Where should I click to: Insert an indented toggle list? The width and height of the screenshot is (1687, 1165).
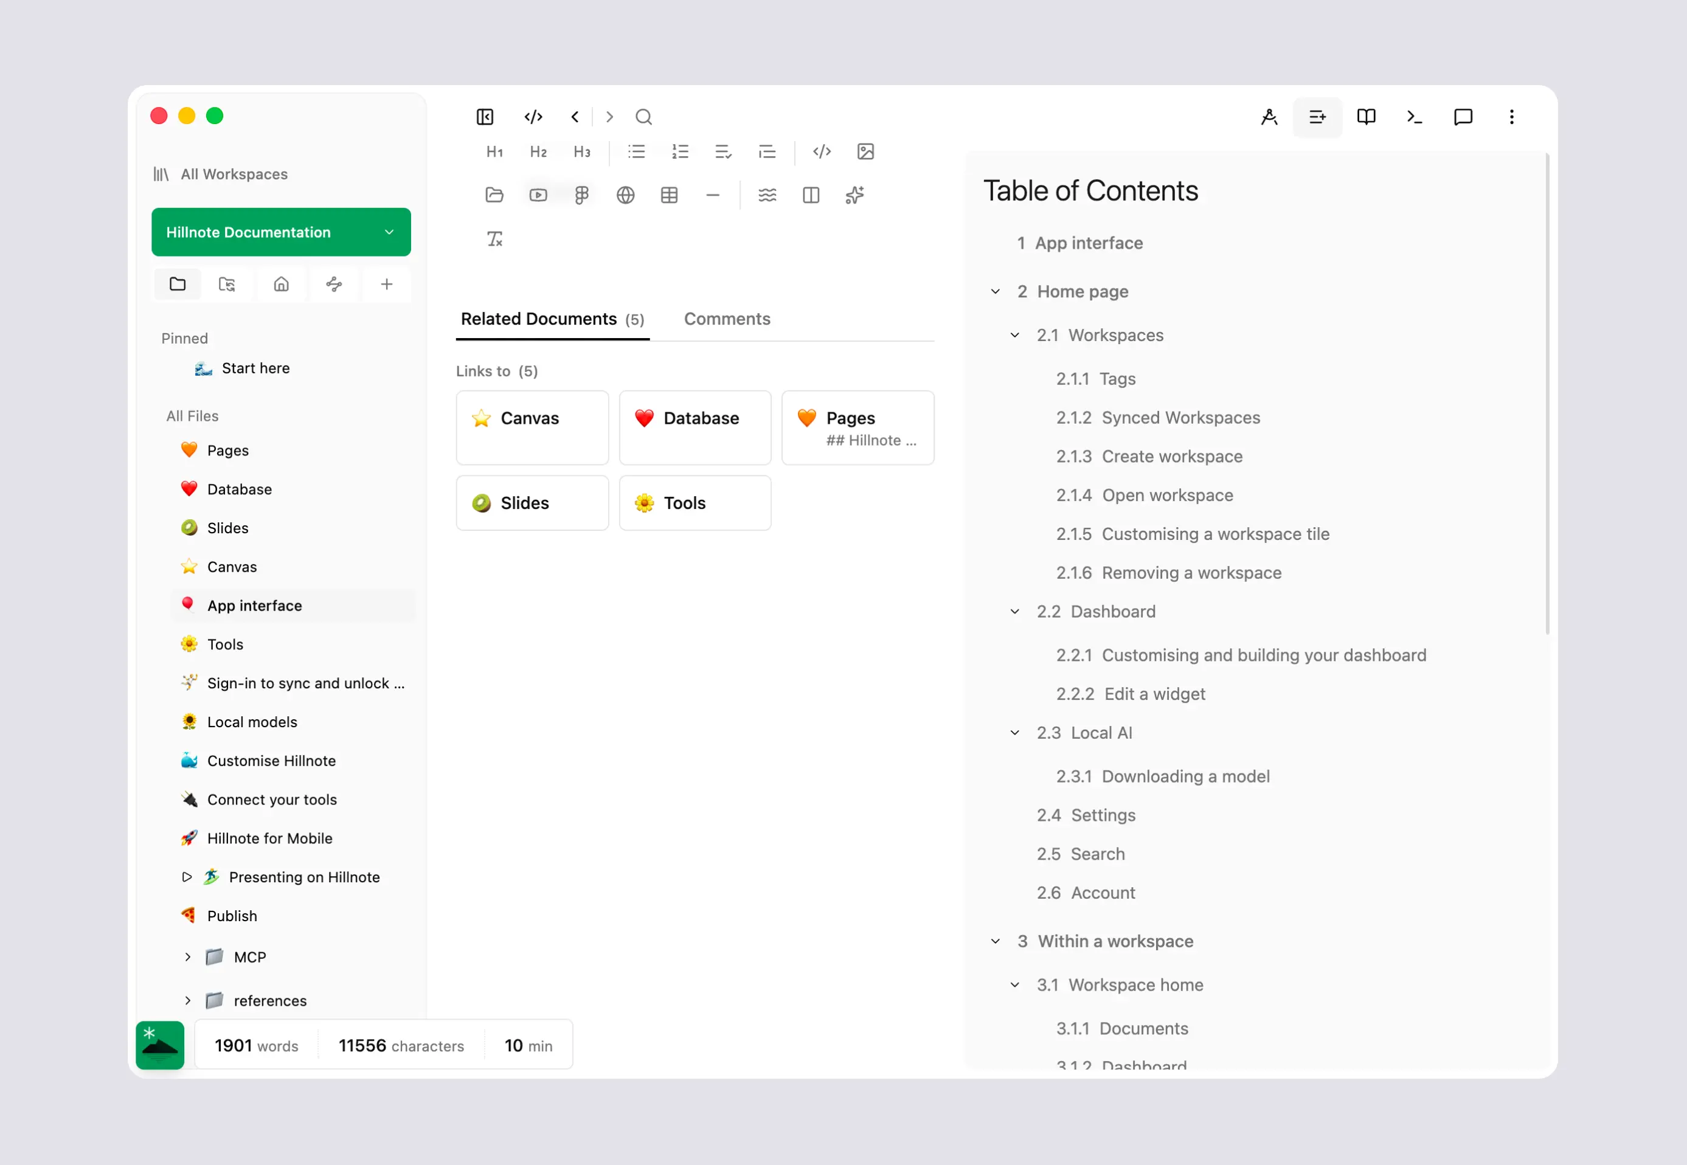tap(767, 152)
